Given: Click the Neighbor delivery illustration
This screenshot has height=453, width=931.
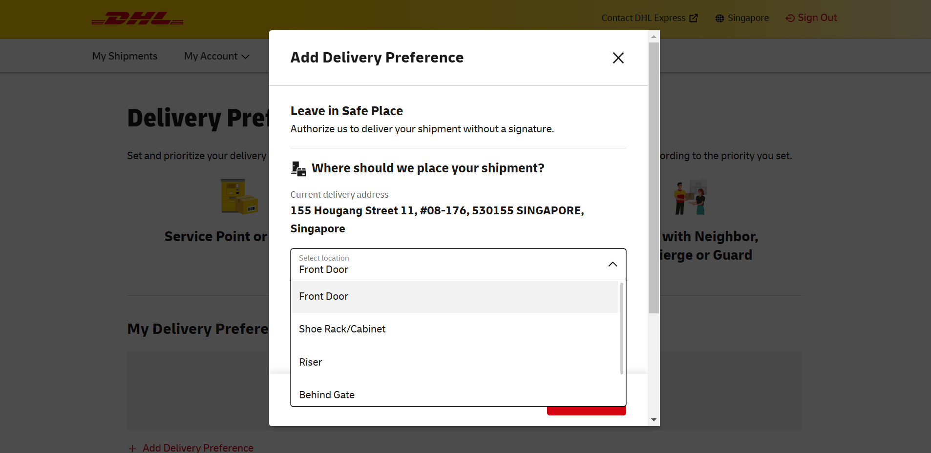Looking at the screenshot, I should pyautogui.click(x=690, y=197).
